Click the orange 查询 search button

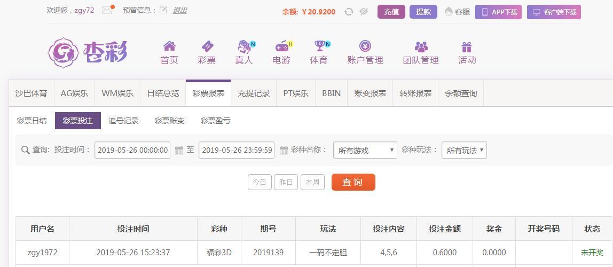353,182
